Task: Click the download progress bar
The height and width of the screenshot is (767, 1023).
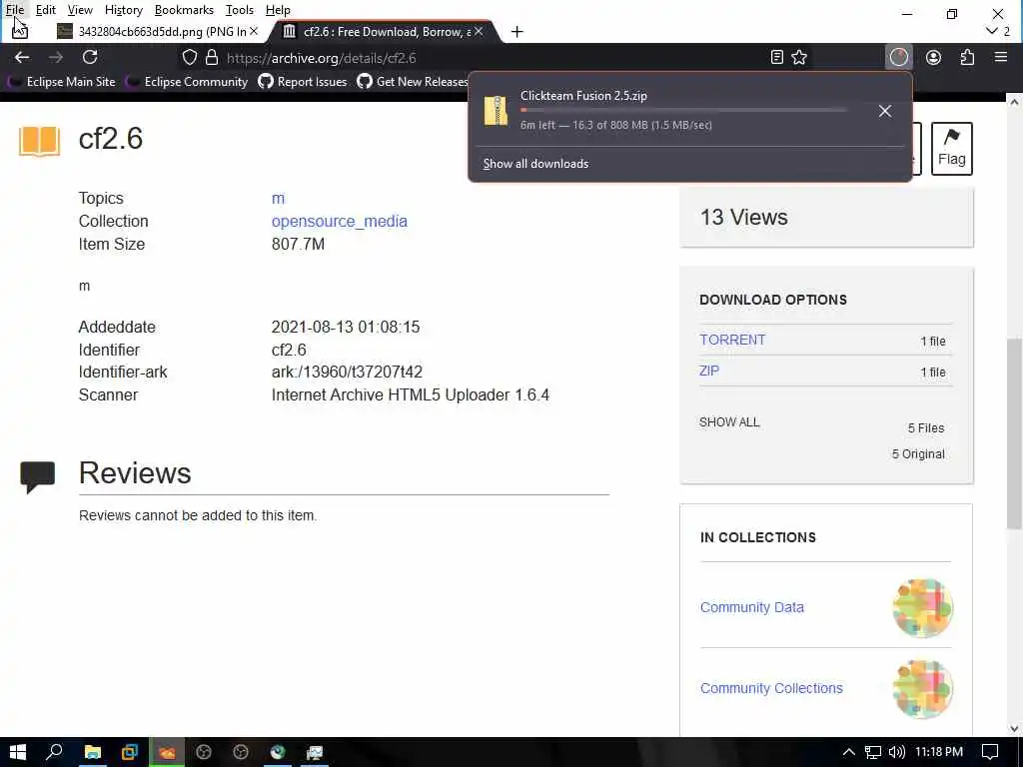Action: point(683,110)
